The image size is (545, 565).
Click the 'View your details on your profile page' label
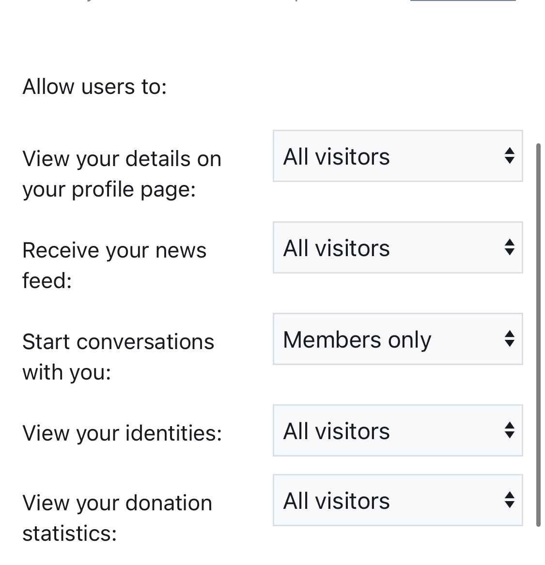[122, 174]
